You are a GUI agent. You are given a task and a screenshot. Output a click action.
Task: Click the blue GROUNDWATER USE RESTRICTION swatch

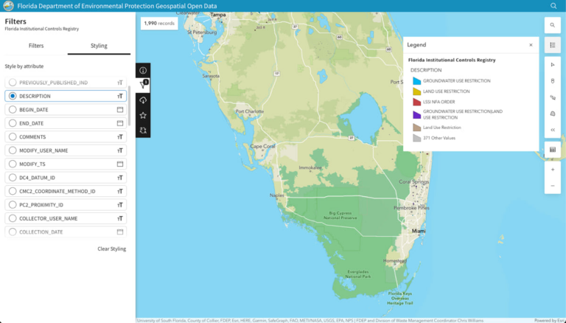click(x=417, y=80)
